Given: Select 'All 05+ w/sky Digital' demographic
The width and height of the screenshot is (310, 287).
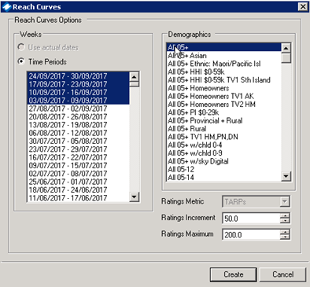Looking at the screenshot, I should 223,161.
